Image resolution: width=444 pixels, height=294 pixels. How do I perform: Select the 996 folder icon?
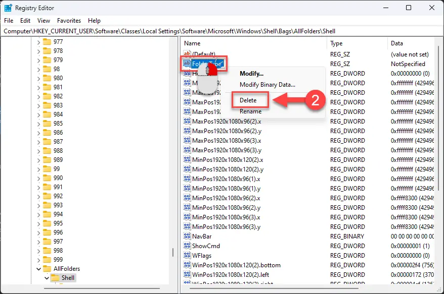point(47,232)
